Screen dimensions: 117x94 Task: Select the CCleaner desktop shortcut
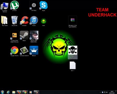(x=24, y=21)
